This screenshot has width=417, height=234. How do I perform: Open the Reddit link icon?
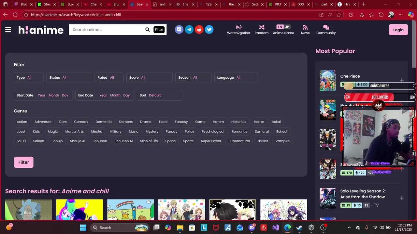click(x=199, y=30)
